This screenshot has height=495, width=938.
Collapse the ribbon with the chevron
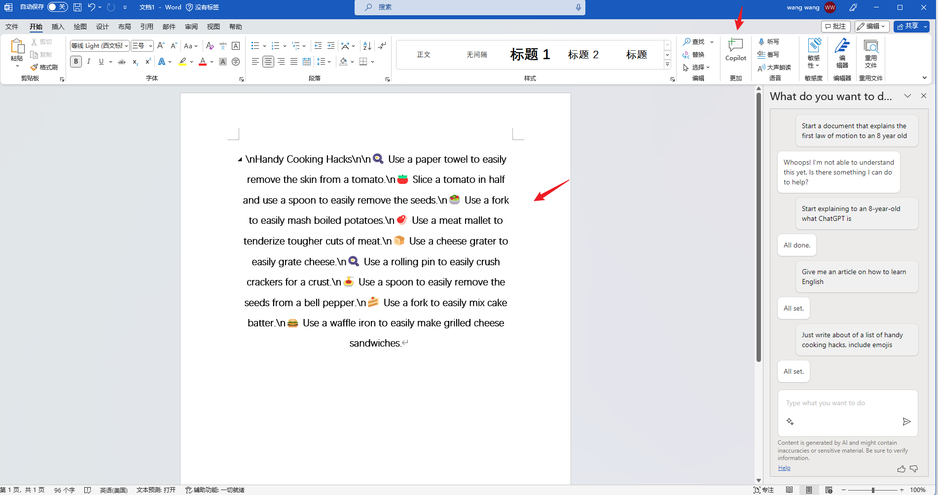tap(924, 78)
